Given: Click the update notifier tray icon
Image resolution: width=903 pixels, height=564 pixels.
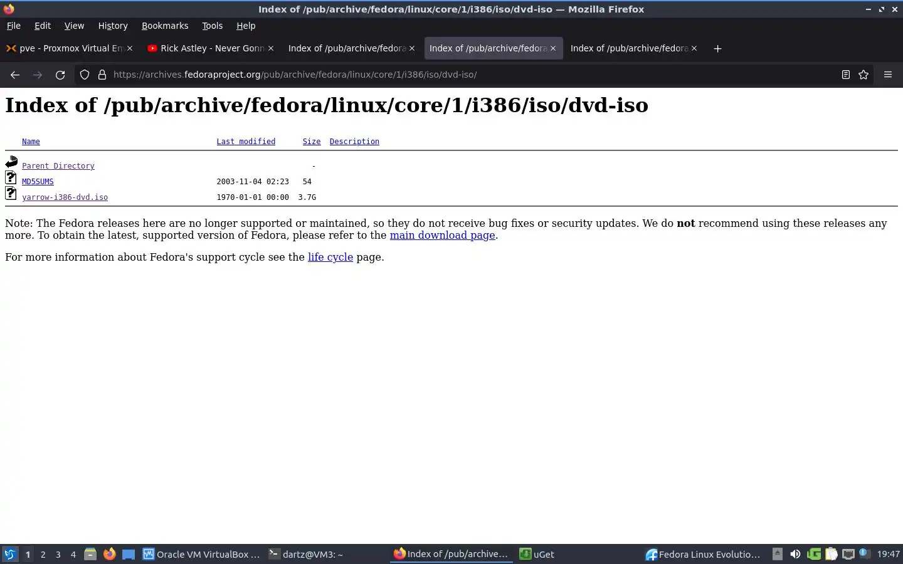Looking at the screenshot, I should 864,553.
